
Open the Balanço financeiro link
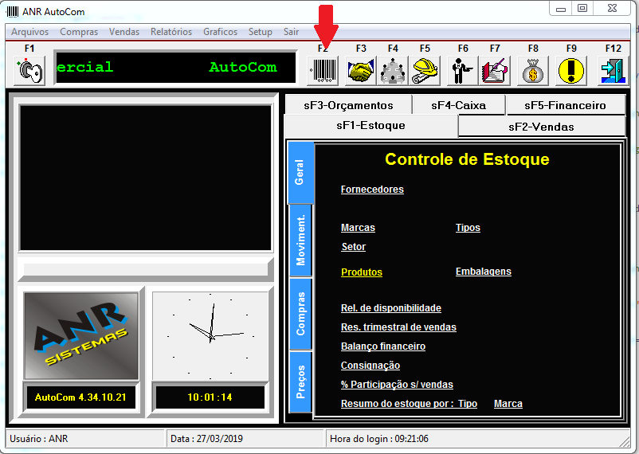click(383, 346)
